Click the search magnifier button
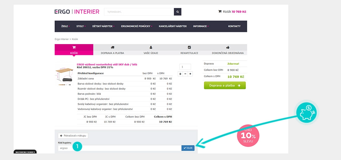The height and width of the screenshot is (160, 341). tap(177, 12)
